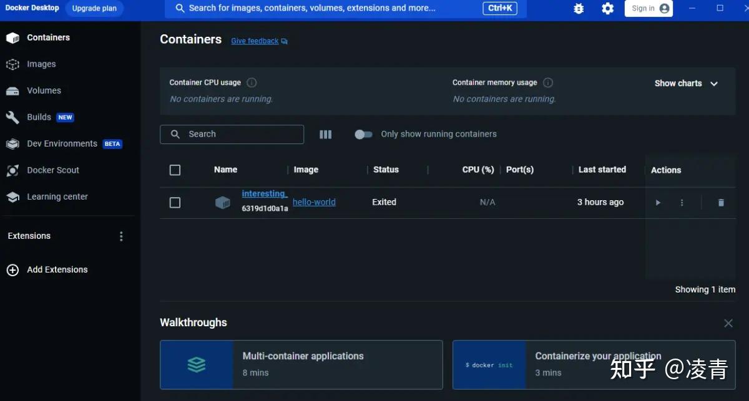Click the global search bar
The image size is (749, 401).
coord(346,9)
